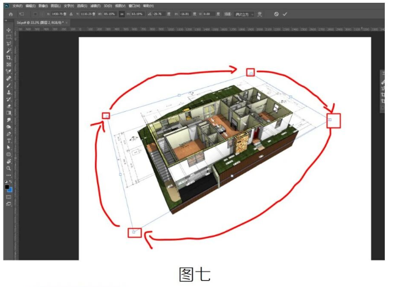The image size is (397, 287).
Task: Select the History Brush tool
Action: pos(9,99)
